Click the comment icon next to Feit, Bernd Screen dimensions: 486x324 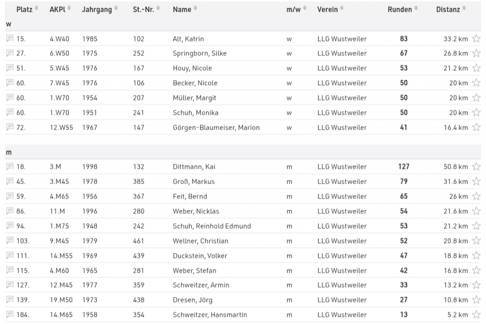10,196
